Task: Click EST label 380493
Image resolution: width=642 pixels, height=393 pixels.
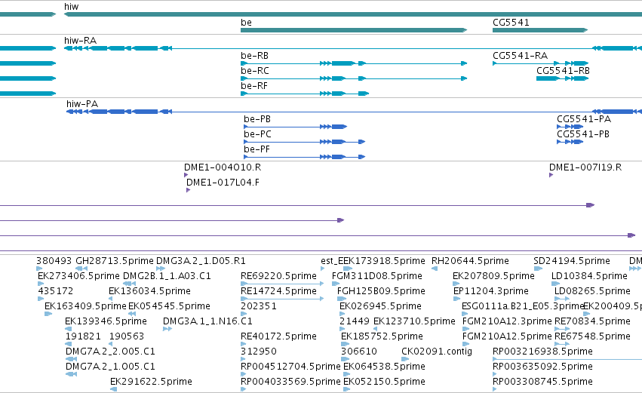Action: coord(54,261)
